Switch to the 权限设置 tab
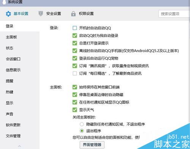The image size is (190, 149). click(82, 14)
